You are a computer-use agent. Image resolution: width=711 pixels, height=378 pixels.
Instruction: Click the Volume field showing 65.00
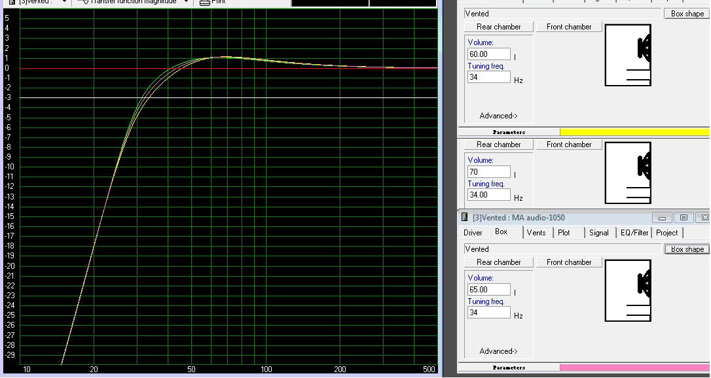489,290
